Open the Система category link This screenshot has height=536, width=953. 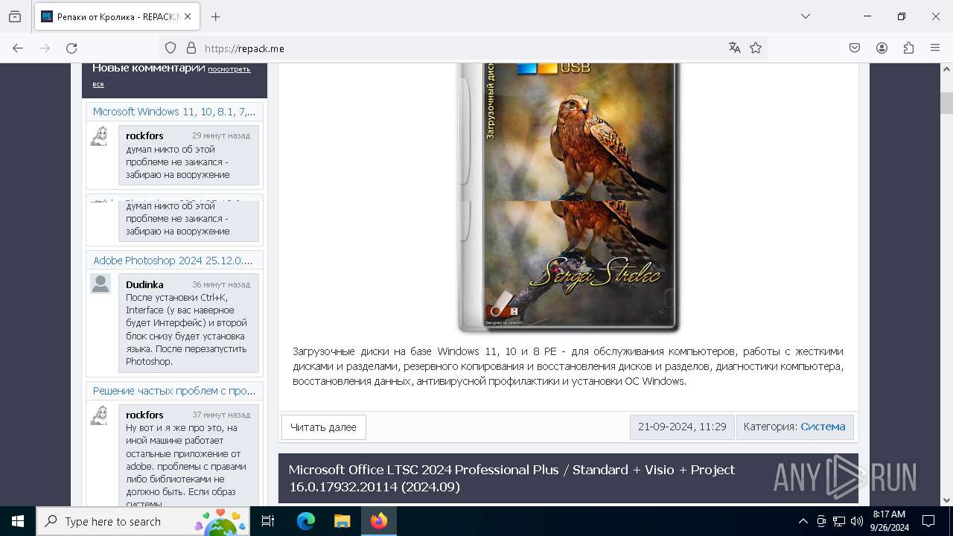(823, 427)
